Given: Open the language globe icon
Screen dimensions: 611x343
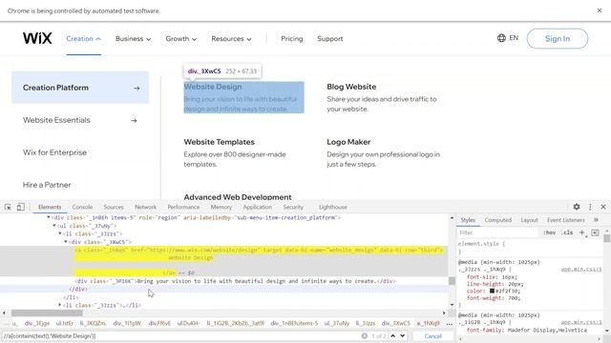Looking at the screenshot, I should [501, 38].
